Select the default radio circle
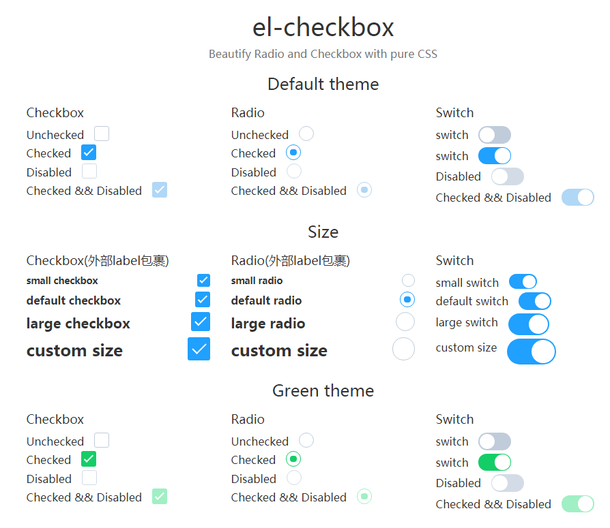Screen dimensions: 610x528 point(407,300)
